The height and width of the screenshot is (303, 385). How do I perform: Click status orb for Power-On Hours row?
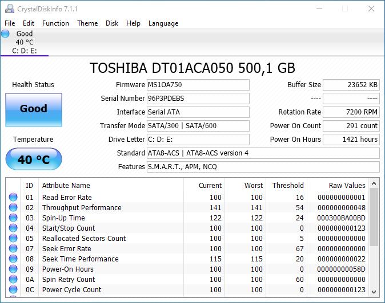pos(13,269)
